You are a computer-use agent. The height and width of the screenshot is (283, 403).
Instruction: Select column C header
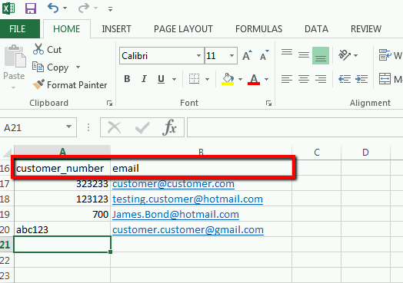coord(317,153)
